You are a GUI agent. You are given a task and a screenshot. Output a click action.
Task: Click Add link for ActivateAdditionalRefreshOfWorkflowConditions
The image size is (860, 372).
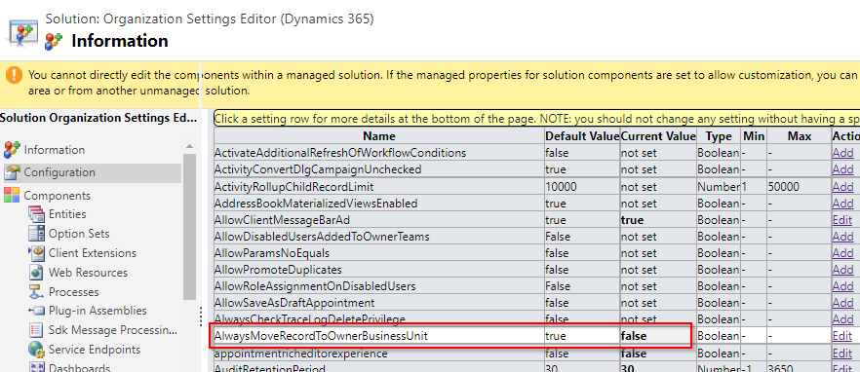click(843, 153)
